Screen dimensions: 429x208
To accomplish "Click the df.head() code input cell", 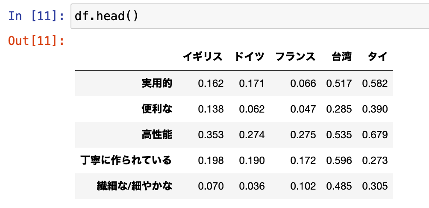I will click(x=250, y=16).
